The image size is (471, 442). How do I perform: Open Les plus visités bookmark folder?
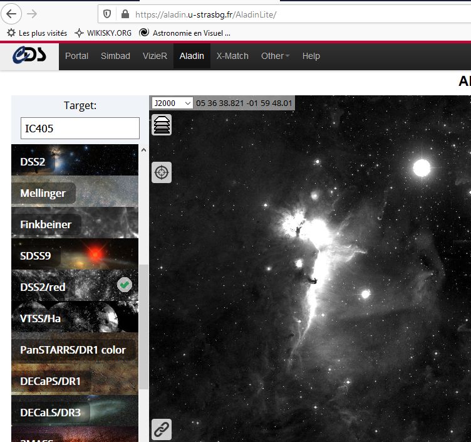tap(37, 33)
